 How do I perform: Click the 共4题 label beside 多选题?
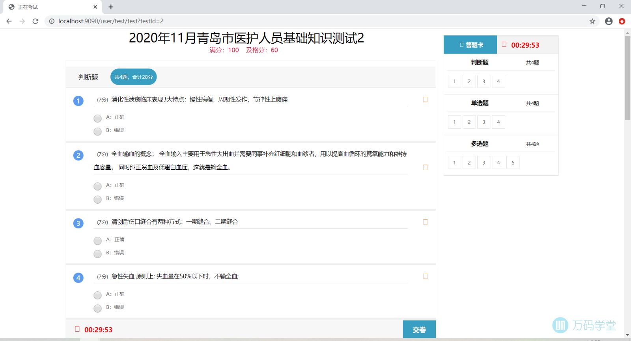[532, 144]
